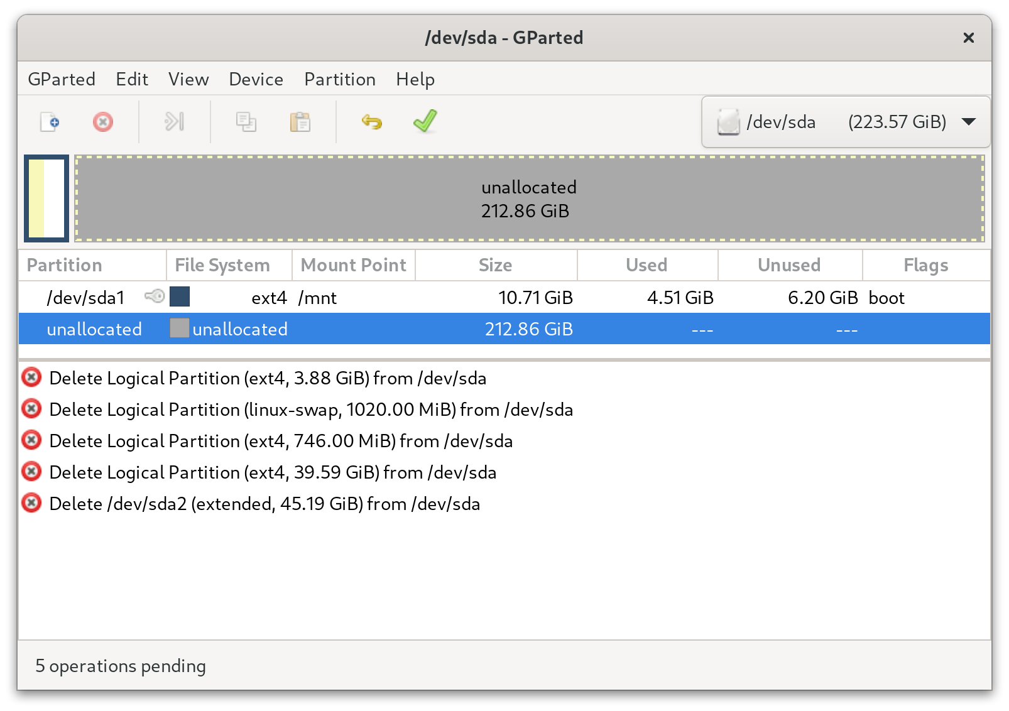Select operation text 'Delete Logical Partition (ext4, 3.88 GiB)'

pyautogui.click(x=209, y=378)
